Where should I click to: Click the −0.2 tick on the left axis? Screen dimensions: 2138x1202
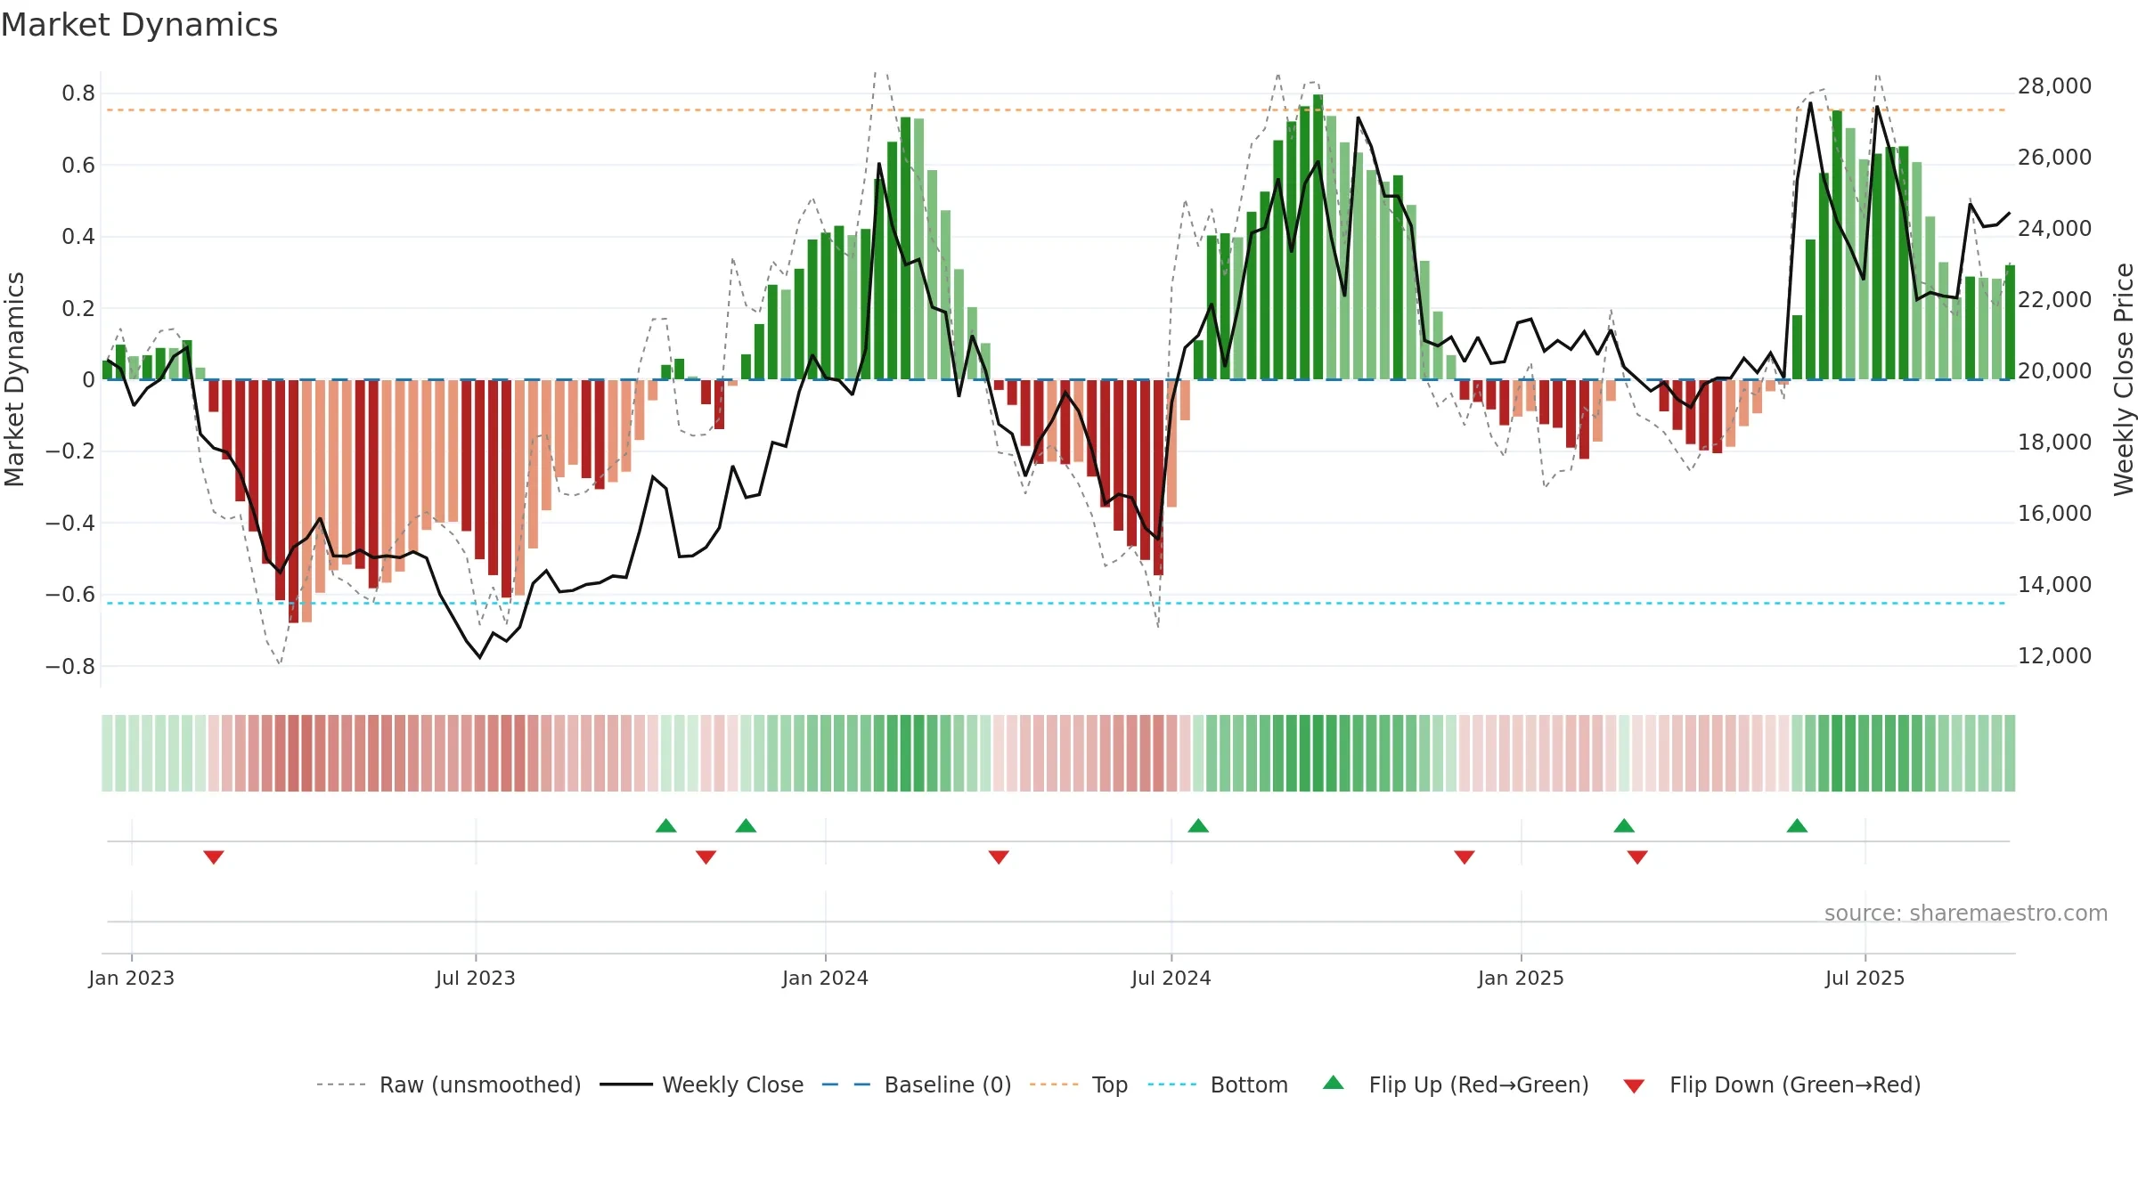click(x=70, y=451)
